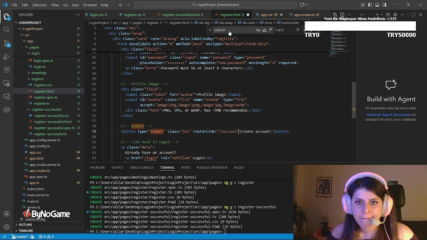Open the Run and Debug view

coord(7,57)
